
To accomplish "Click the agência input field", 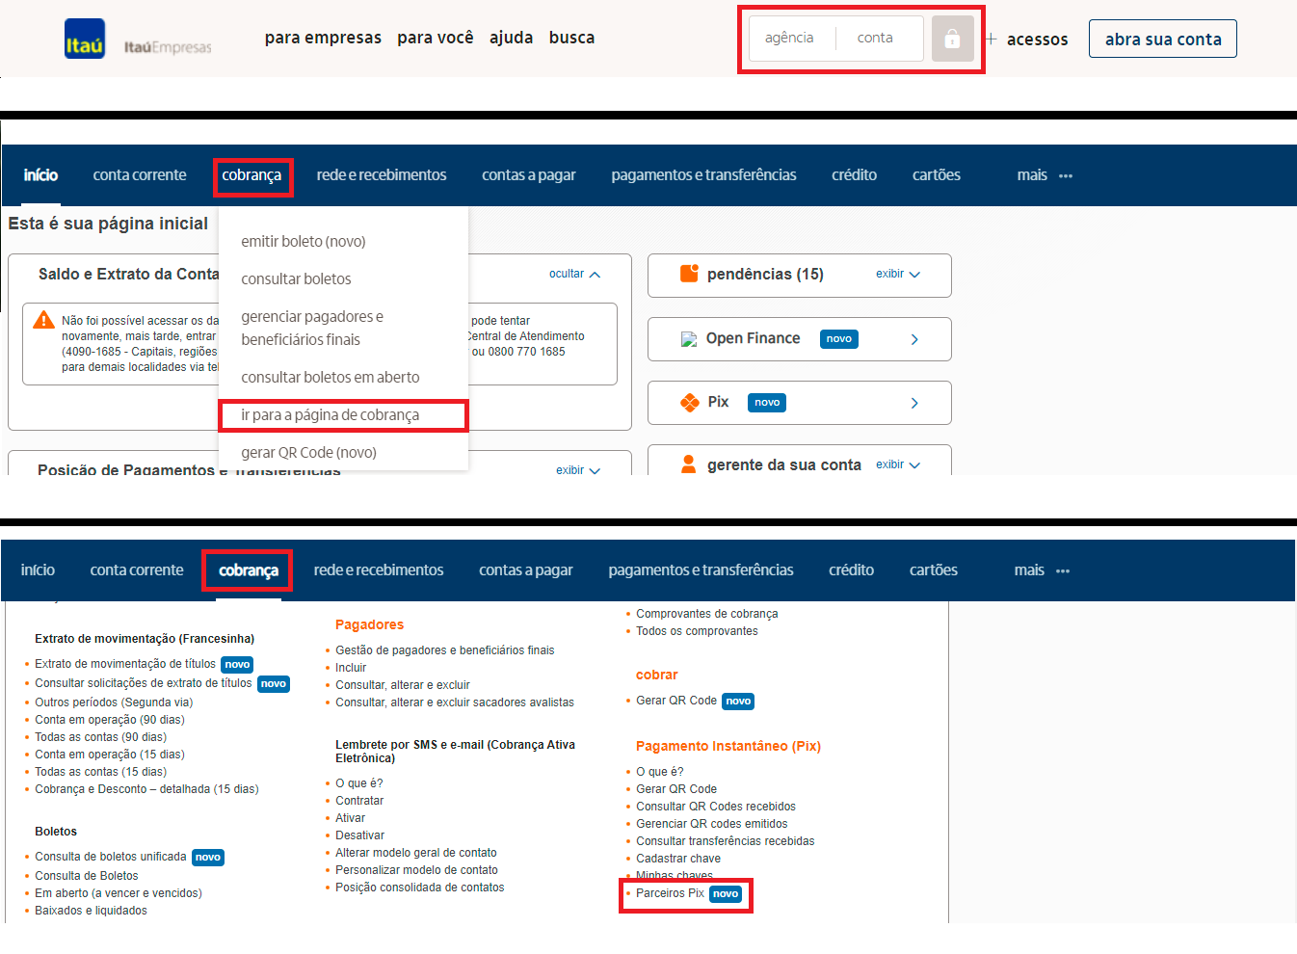I will pyautogui.click(x=789, y=38).
